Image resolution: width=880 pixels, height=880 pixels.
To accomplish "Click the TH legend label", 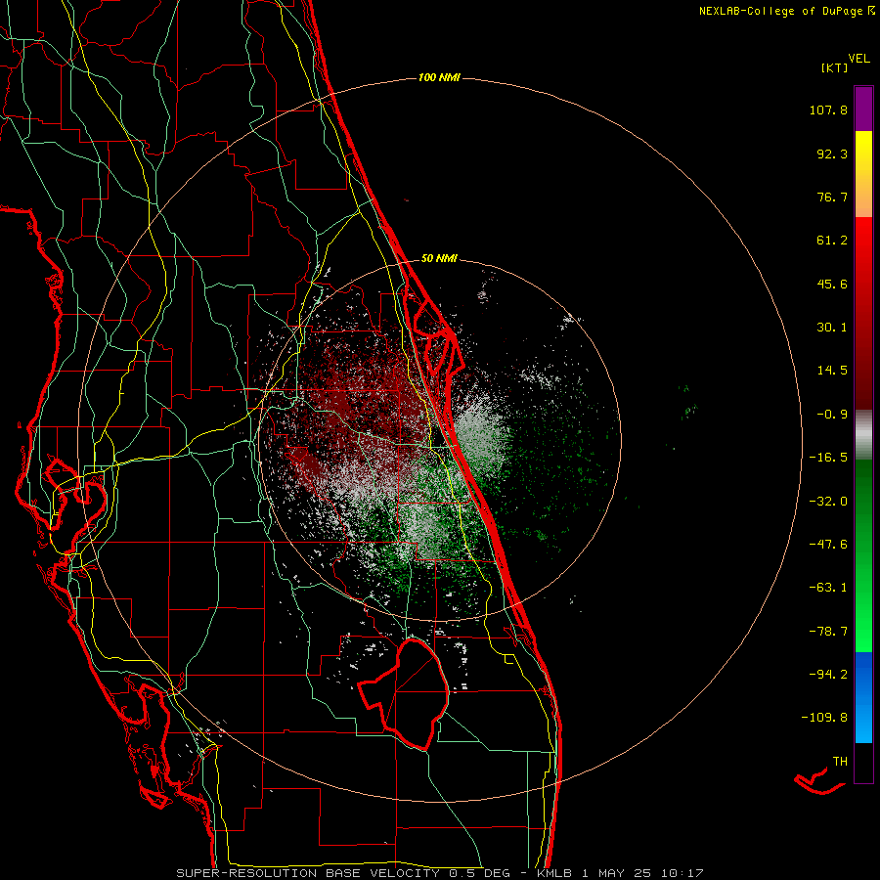I will coord(840,762).
